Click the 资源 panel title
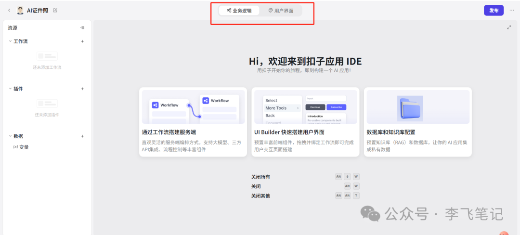The width and height of the screenshot is (520, 235). point(13,28)
